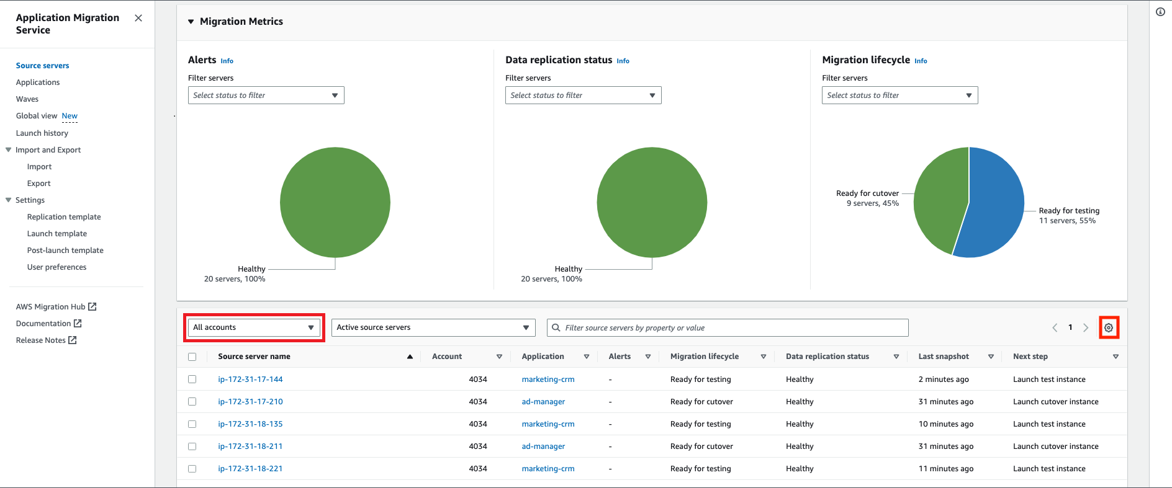Image resolution: width=1172 pixels, height=488 pixels.
Task: Tick the ip-172-31-18-211 row checkbox
Action: pyautogui.click(x=192, y=446)
